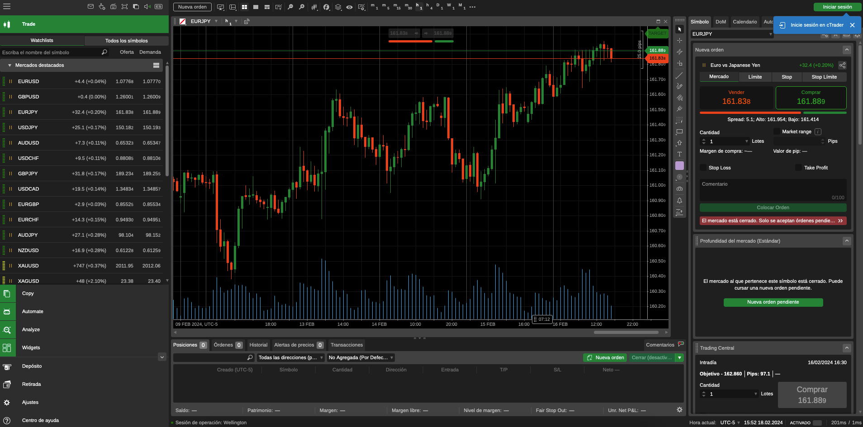Screen dimensions: 863x427
Task: Open the Analyze section in the sidebar
Action: [31, 329]
